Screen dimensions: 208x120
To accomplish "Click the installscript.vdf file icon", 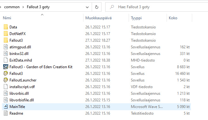I will tap(6, 87).
